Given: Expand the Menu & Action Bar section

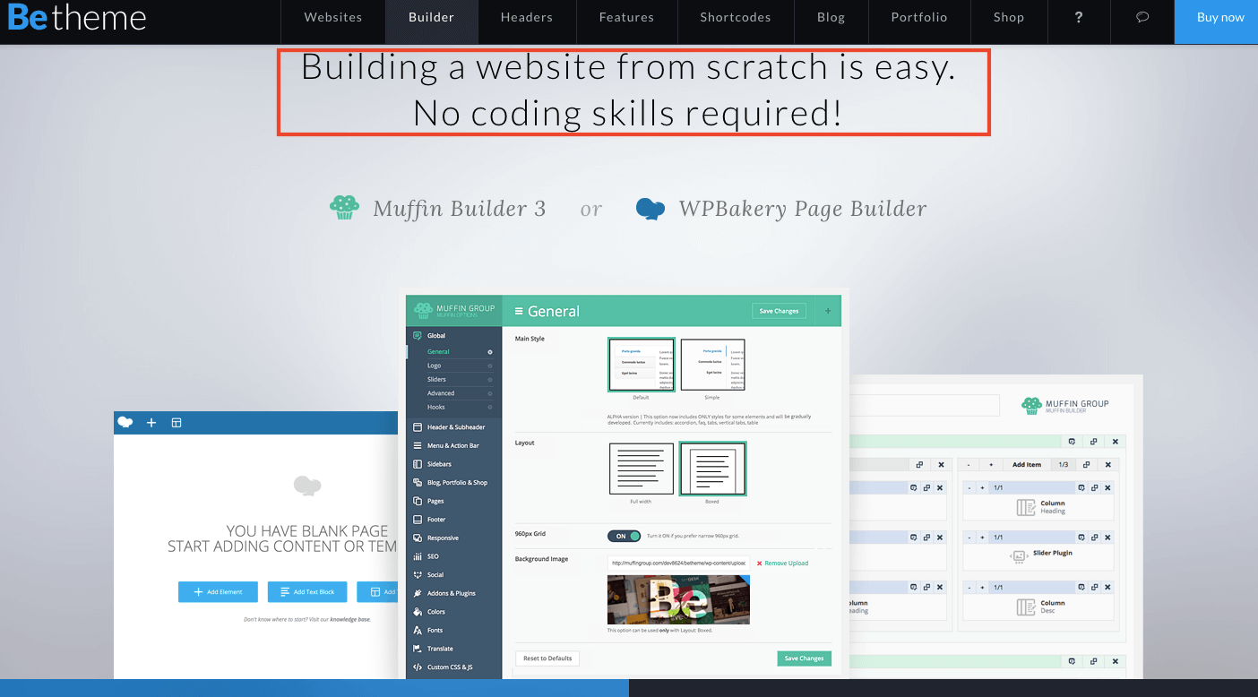Looking at the screenshot, I should click(453, 445).
